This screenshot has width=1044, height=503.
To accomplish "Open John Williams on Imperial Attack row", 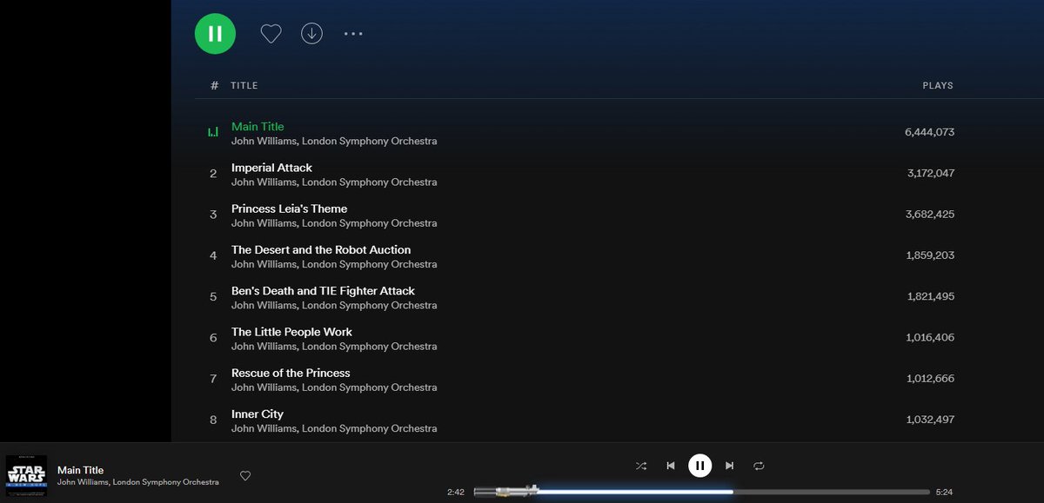I will tap(264, 182).
